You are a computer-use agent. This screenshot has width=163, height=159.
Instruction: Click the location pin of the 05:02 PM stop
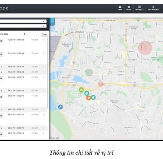pos(1,97)
